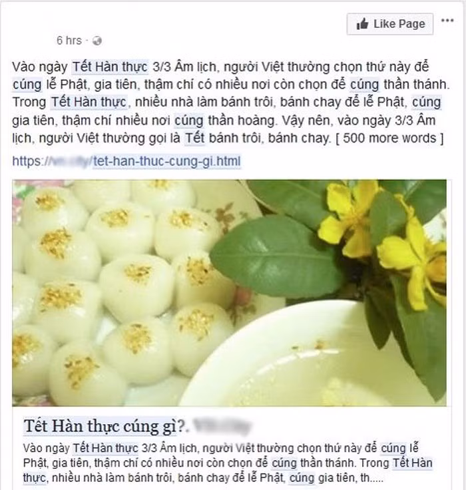This screenshot has width=466, height=490.
Task: Click the thumbs-up icon on Like Page
Action: 362,24
